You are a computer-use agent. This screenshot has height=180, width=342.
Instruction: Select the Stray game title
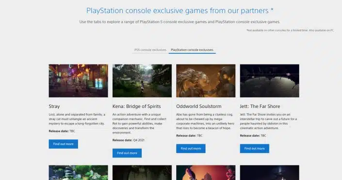pyautogui.click(x=54, y=106)
